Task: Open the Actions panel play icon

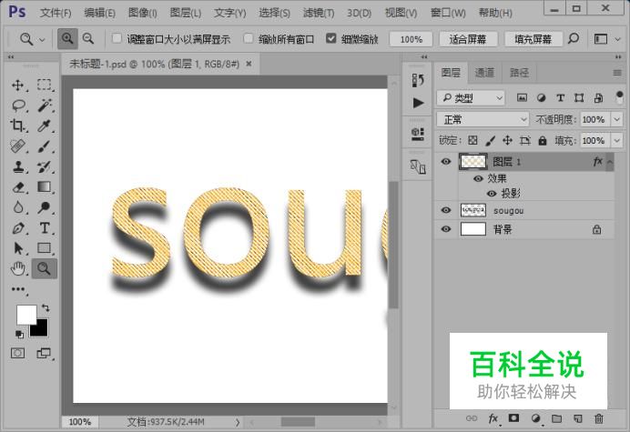Action: [418, 103]
